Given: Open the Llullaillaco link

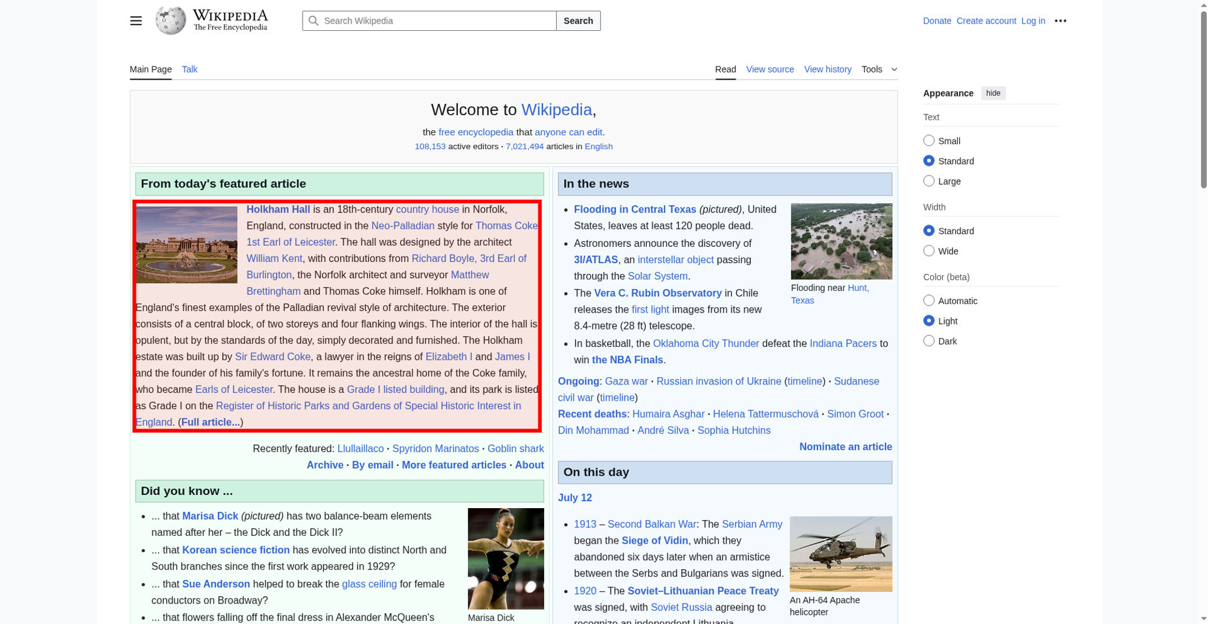Looking at the screenshot, I should pos(361,448).
